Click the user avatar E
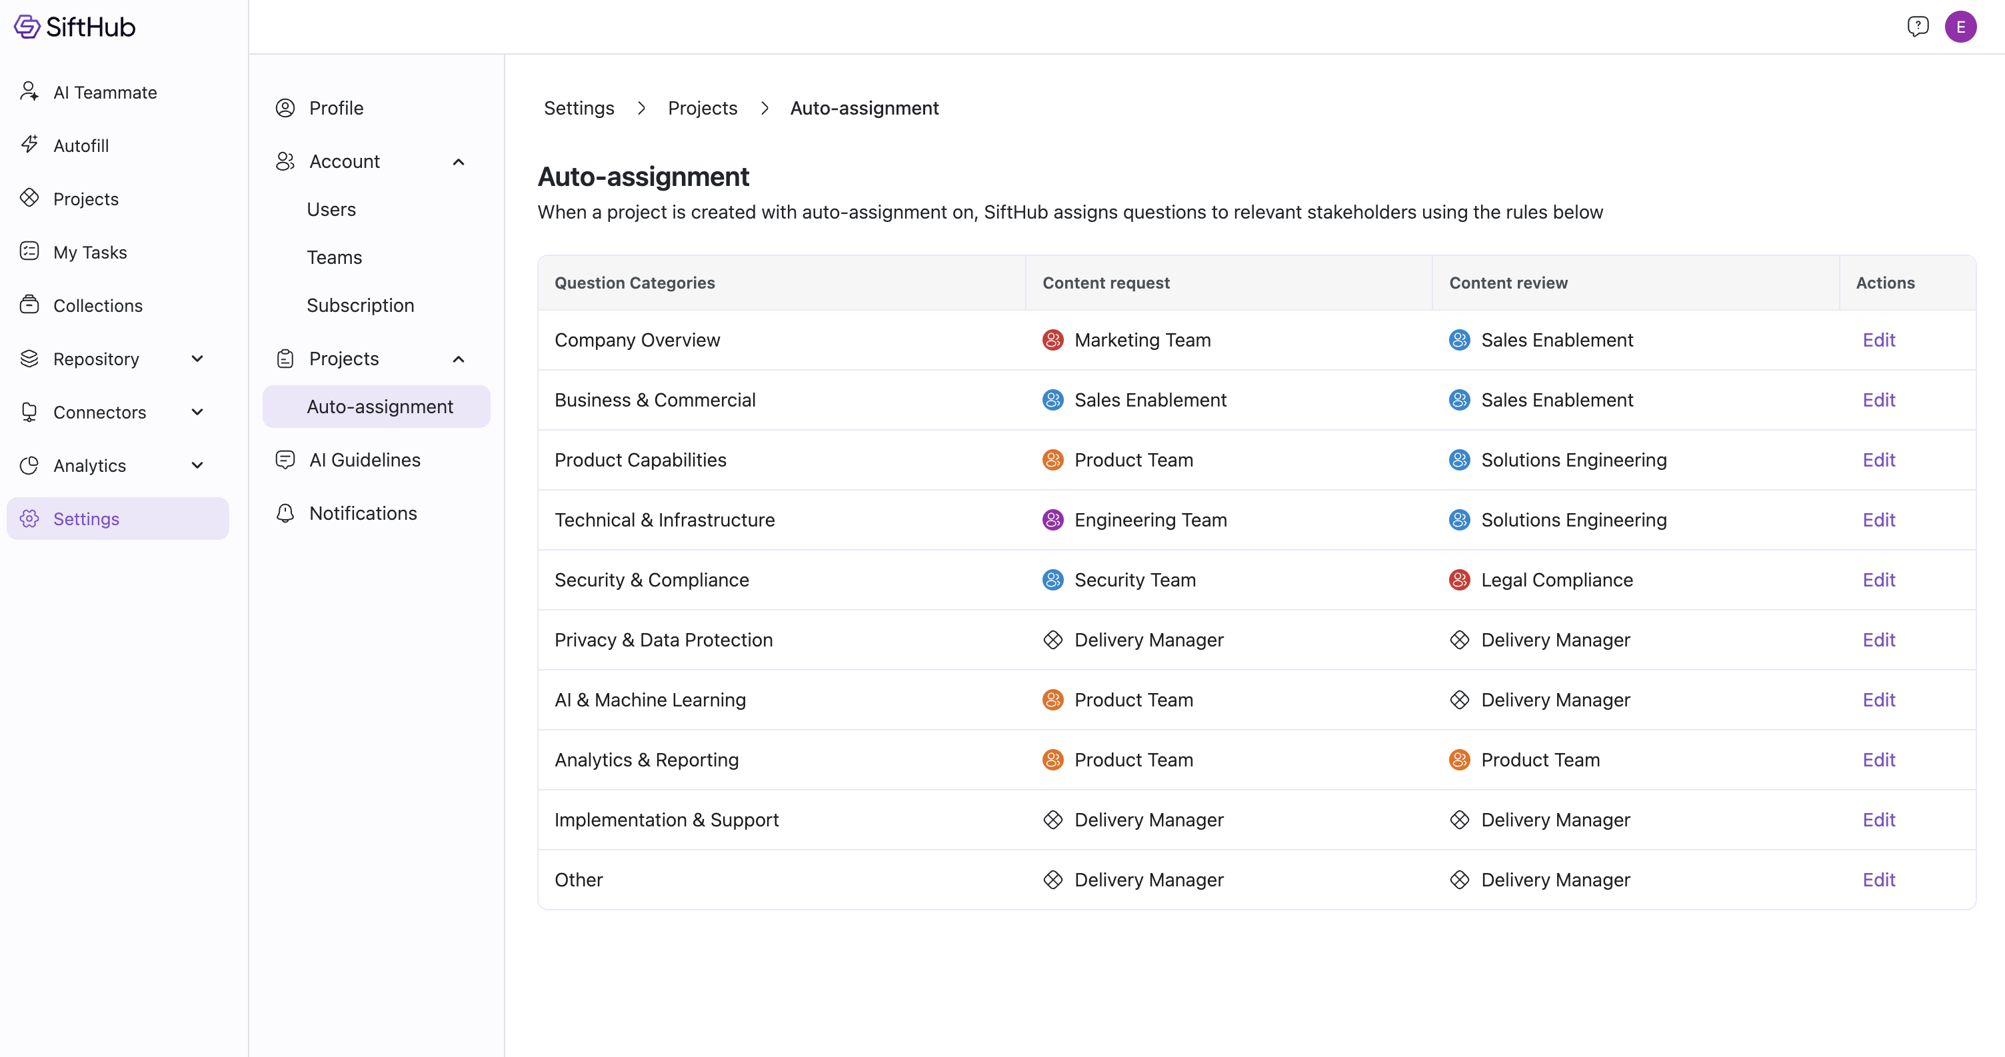The image size is (2005, 1057). [x=1960, y=27]
